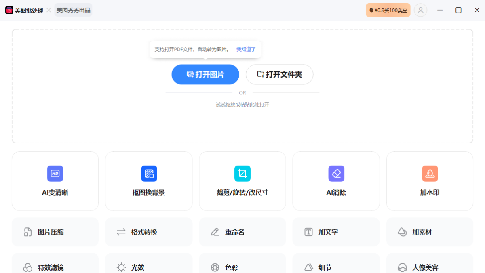This screenshot has height=273, width=485.
Task: Open the 色彩 color adjustment tool
Action: point(242,267)
